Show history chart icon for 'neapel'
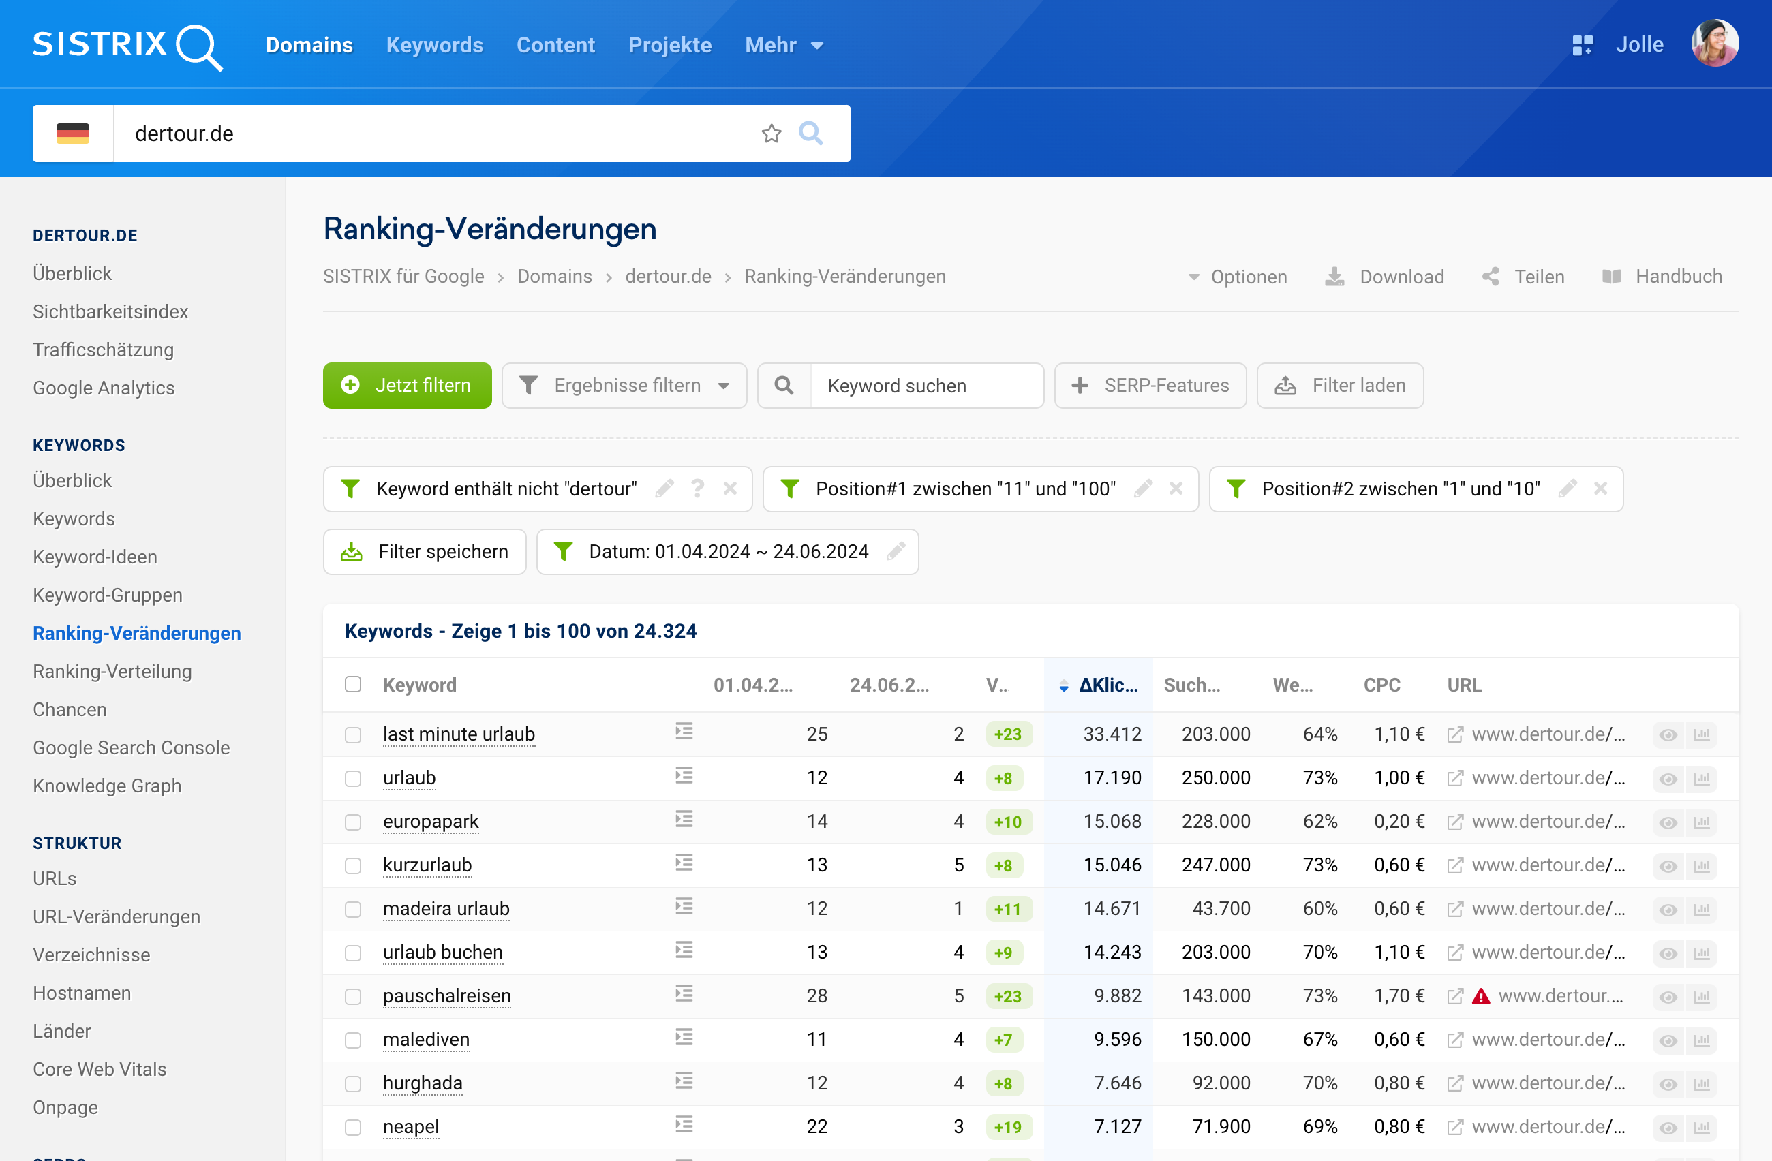 pyautogui.click(x=1701, y=1128)
